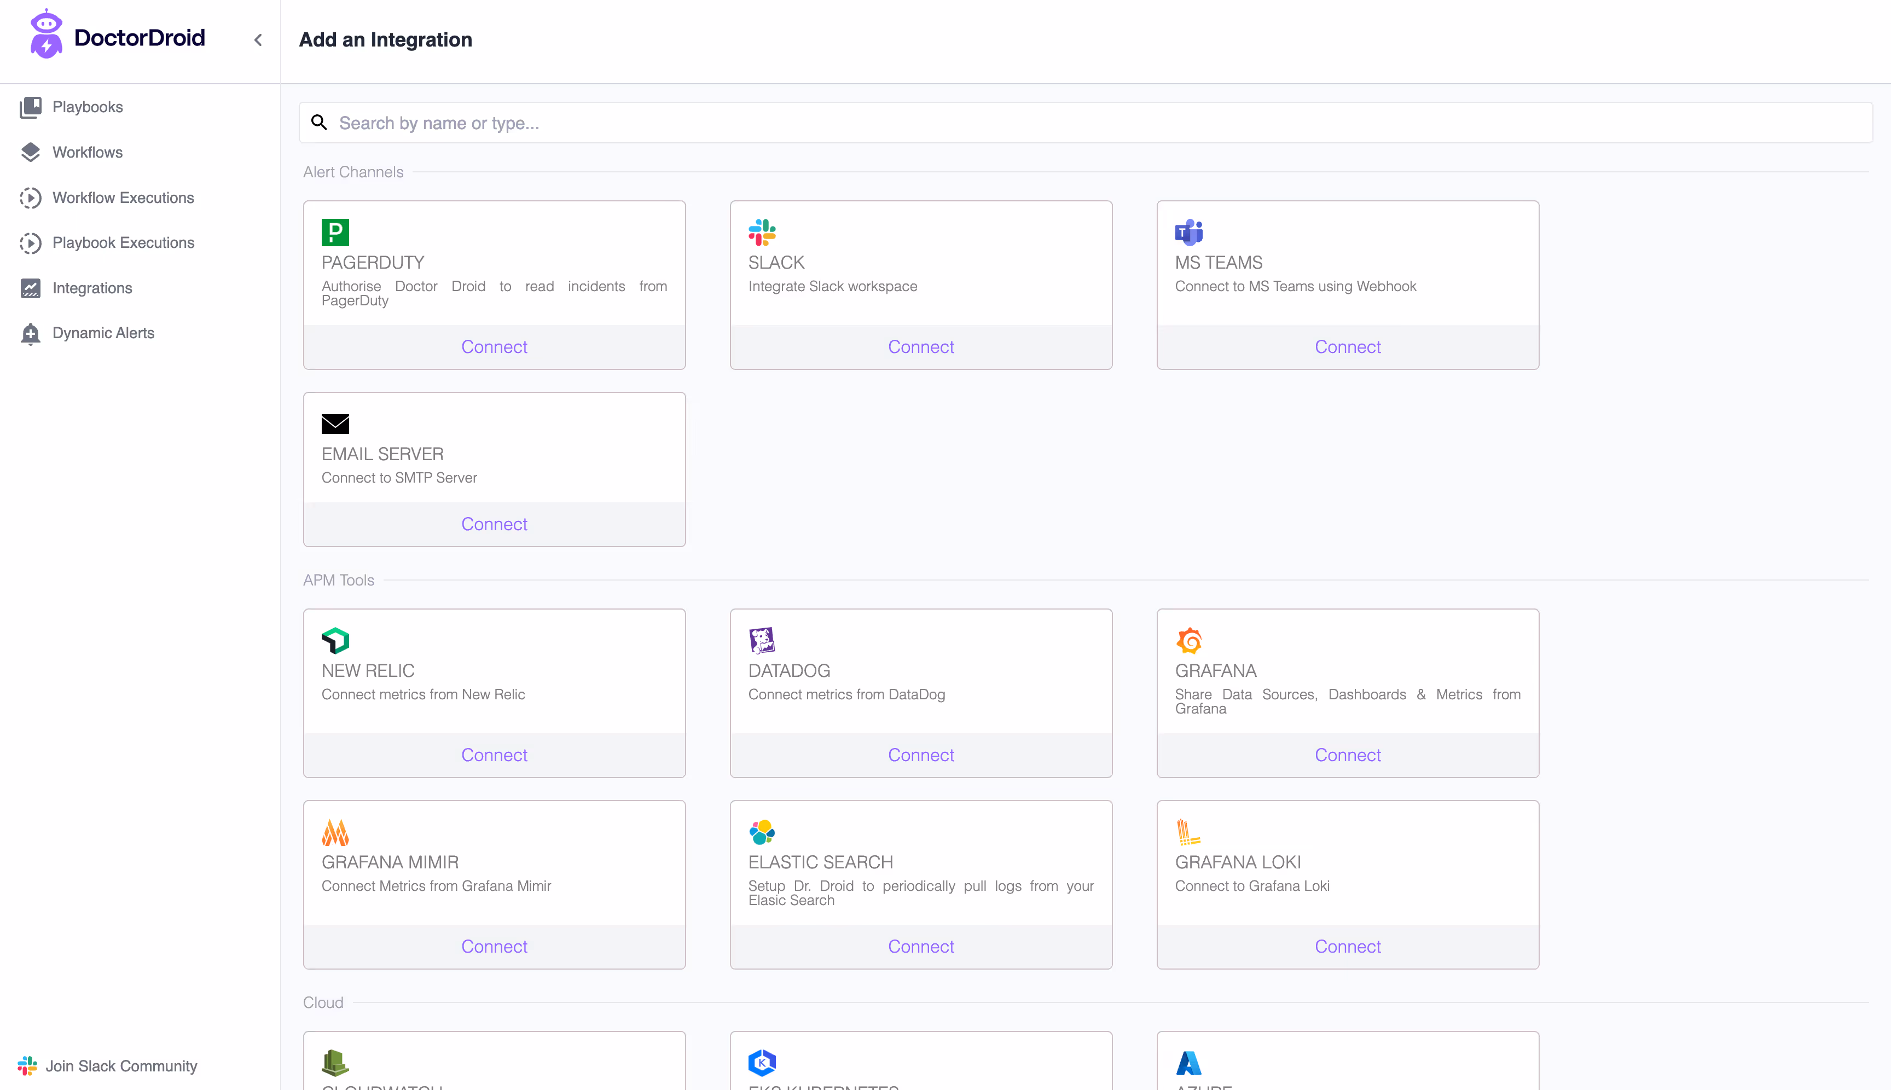Click the PagerDuty logo icon
This screenshot has width=1891, height=1090.
pyautogui.click(x=335, y=232)
